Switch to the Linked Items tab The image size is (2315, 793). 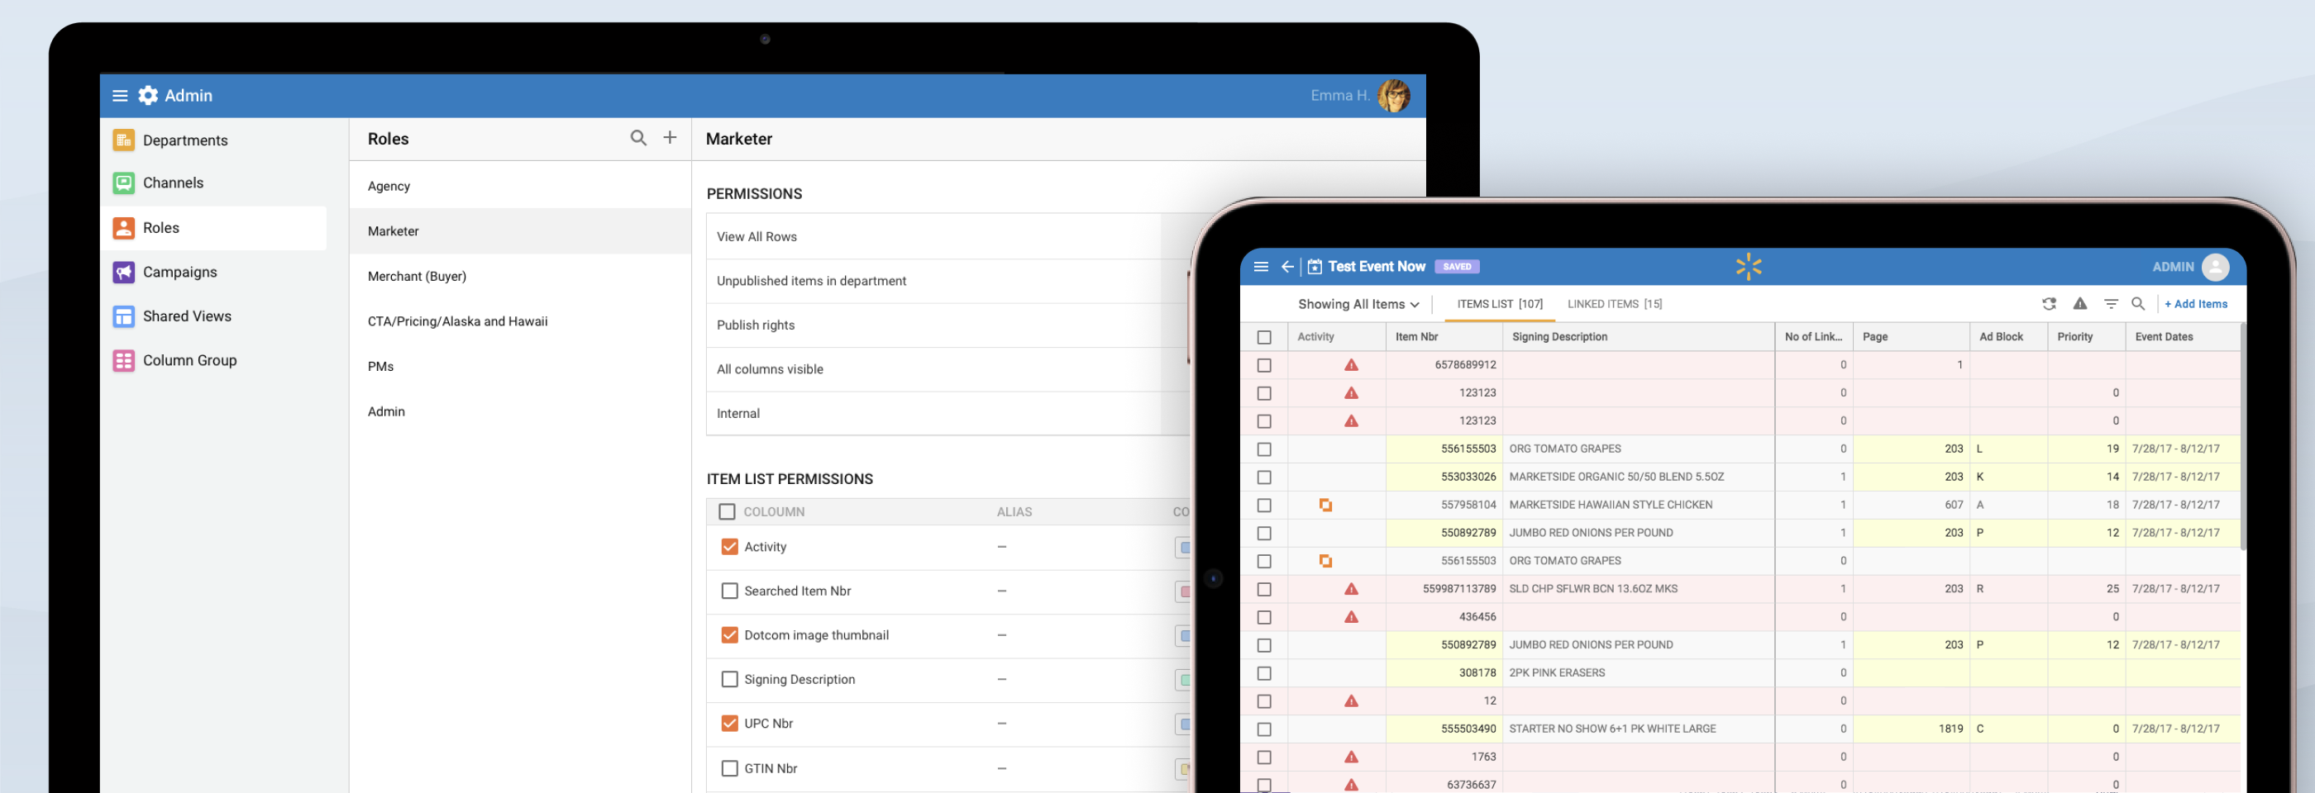[x=1614, y=305]
